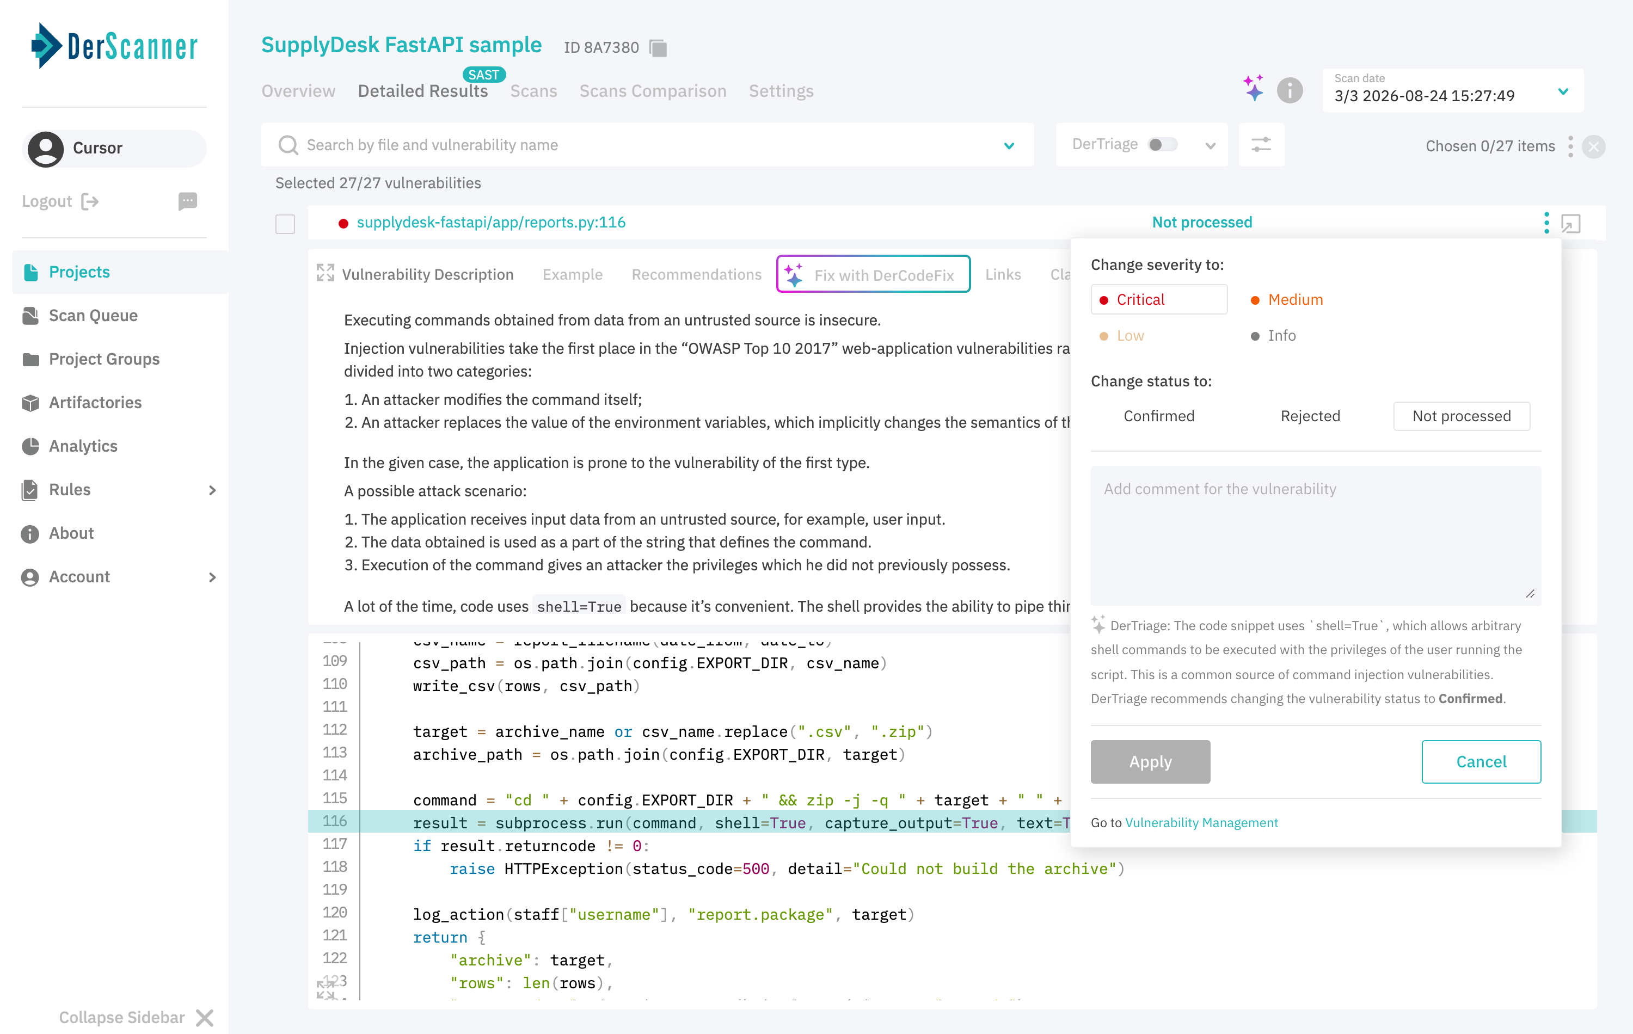Image resolution: width=1633 pixels, height=1034 pixels.
Task: Copy the project ID 8A7380
Action: click(x=658, y=47)
